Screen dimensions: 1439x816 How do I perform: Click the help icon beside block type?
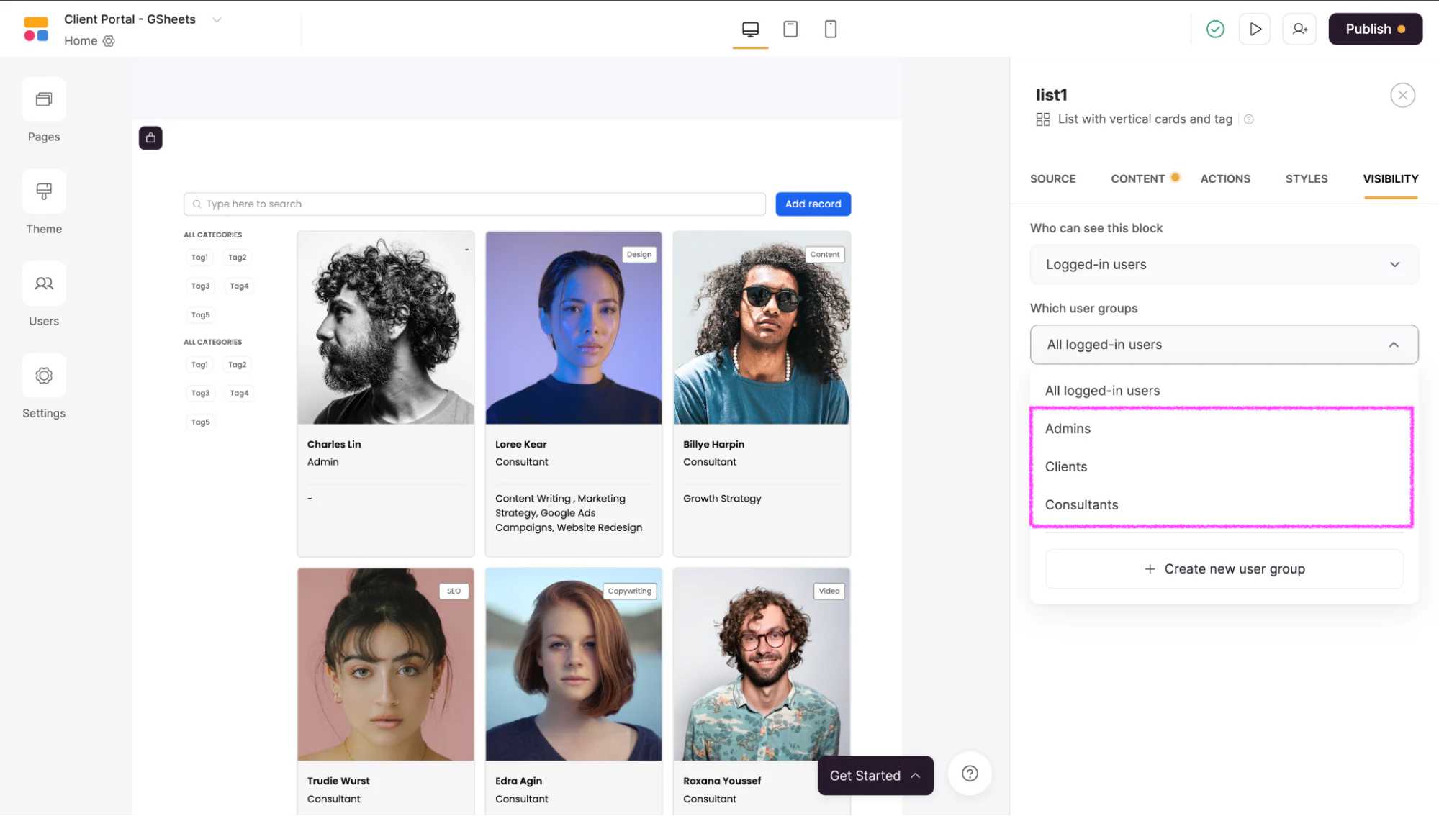pyautogui.click(x=1249, y=119)
